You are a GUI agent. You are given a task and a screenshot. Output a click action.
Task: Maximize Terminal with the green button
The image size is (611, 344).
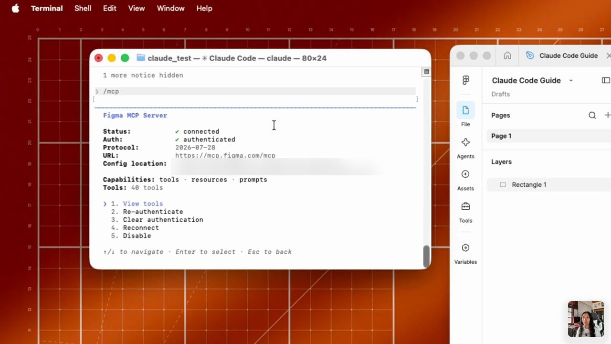tap(125, 58)
